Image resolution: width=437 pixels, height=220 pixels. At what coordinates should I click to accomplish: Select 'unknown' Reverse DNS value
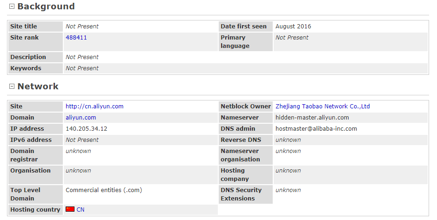click(x=288, y=140)
